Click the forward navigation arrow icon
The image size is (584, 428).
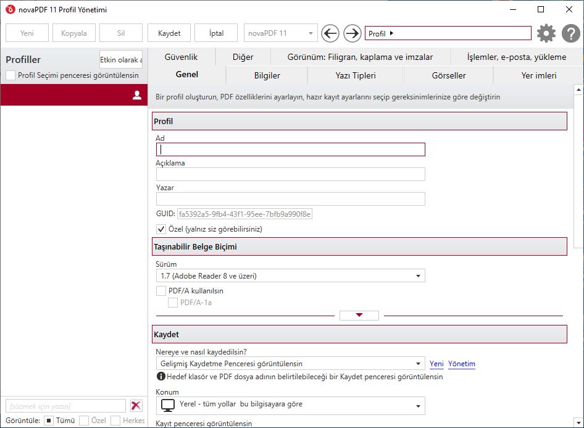coord(352,33)
